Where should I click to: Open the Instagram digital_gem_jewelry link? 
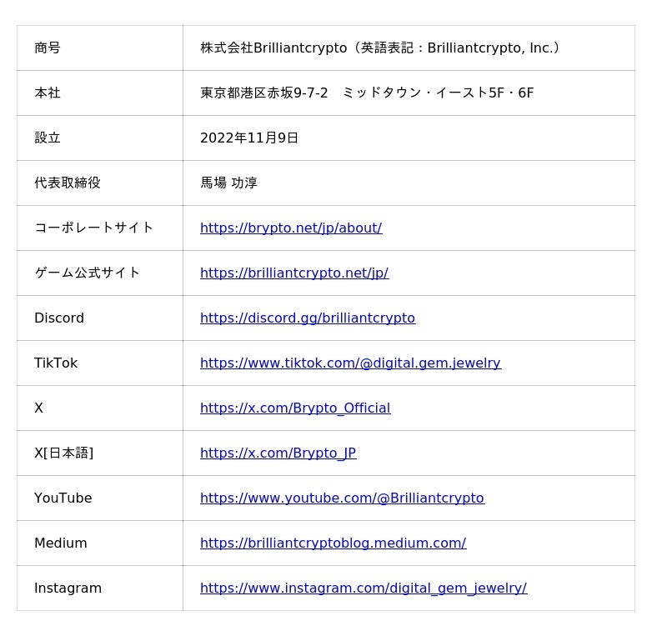364,588
